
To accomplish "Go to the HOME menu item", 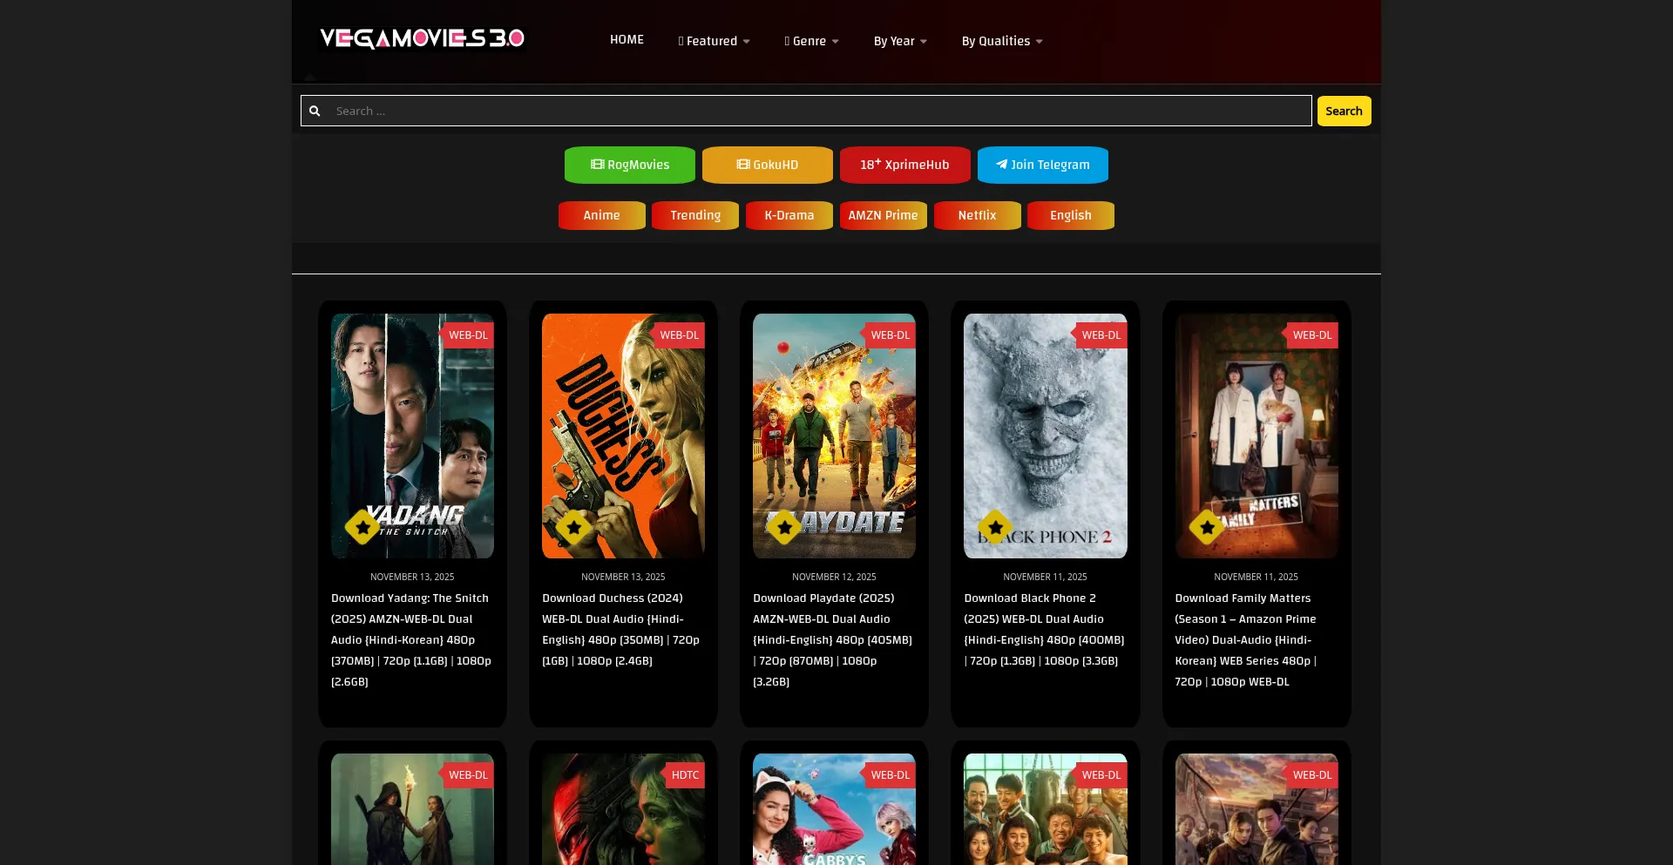I will pyautogui.click(x=627, y=40).
